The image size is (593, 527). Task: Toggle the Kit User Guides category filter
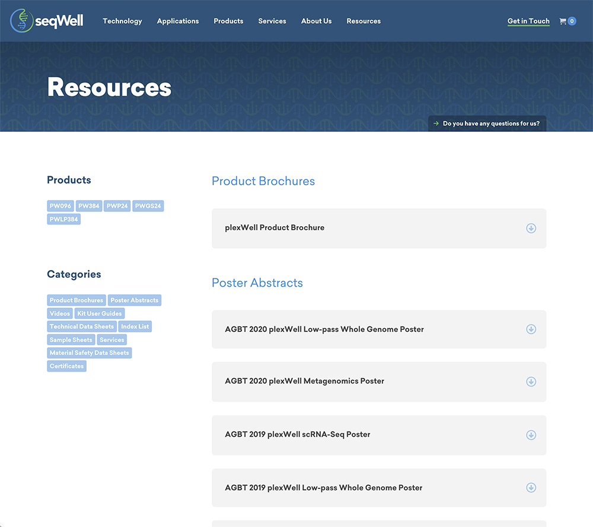tap(100, 313)
